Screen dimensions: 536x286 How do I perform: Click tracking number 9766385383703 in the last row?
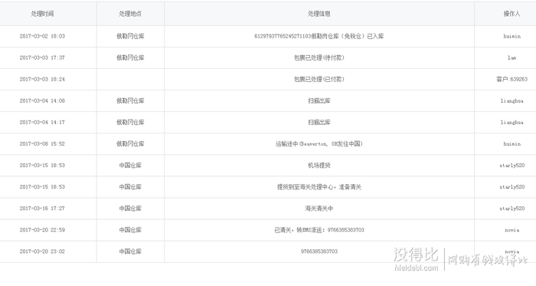pyautogui.click(x=319, y=251)
